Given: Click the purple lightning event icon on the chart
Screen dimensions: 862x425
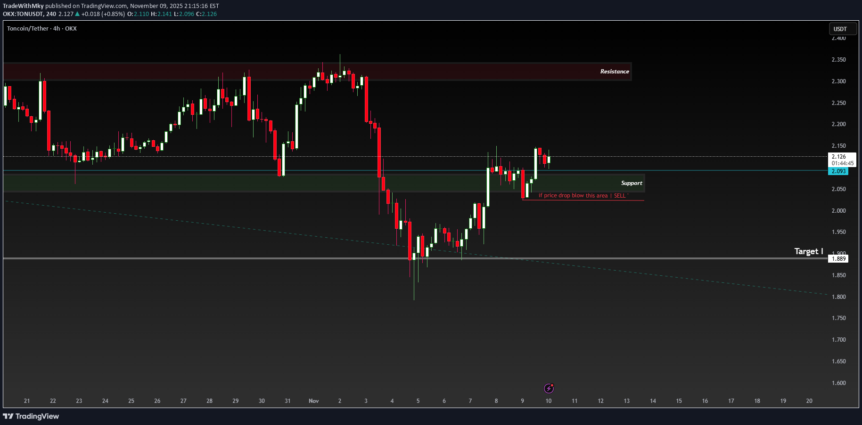Looking at the screenshot, I should 548,388.
